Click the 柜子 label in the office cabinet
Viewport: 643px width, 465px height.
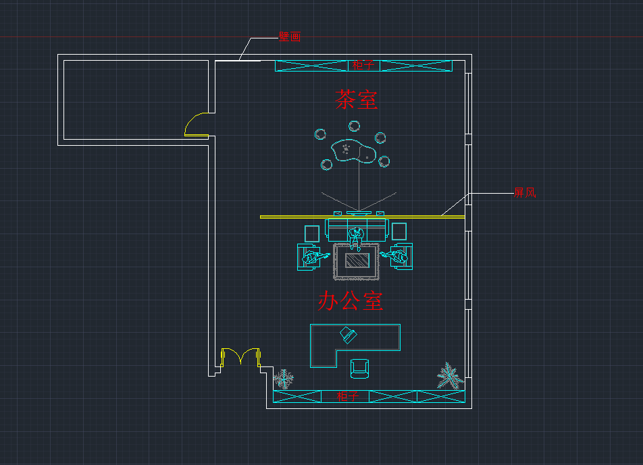(x=348, y=396)
